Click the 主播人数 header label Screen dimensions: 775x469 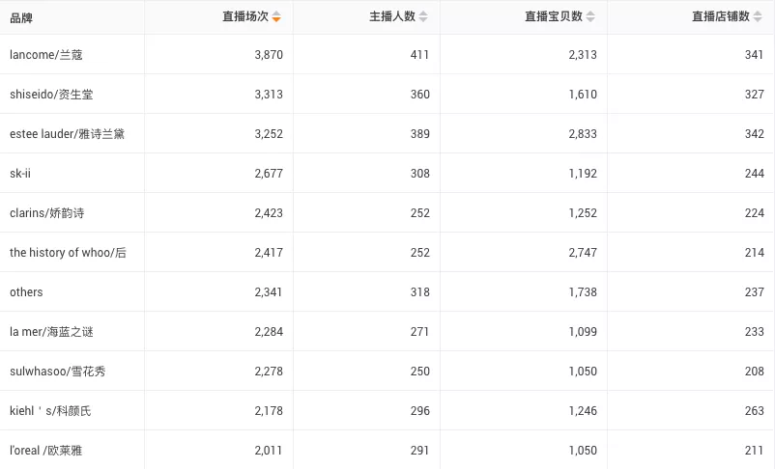coord(392,16)
